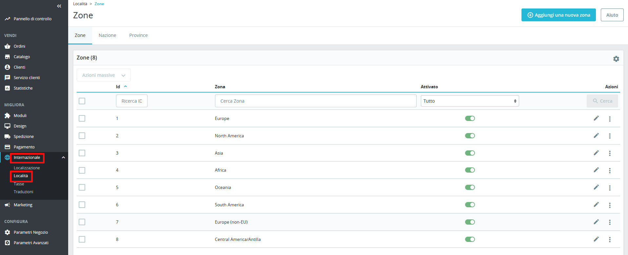
Task: Open more actions menu for Asia row
Action: [x=610, y=153]
